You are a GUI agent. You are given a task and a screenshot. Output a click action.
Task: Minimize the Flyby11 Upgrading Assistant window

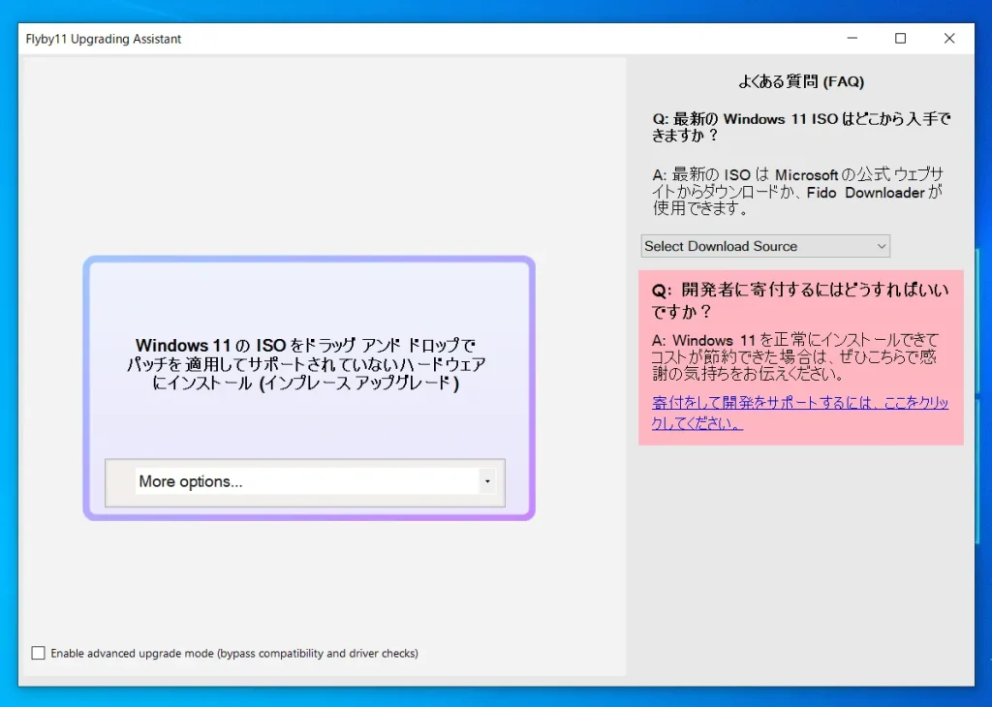point(852,39)
